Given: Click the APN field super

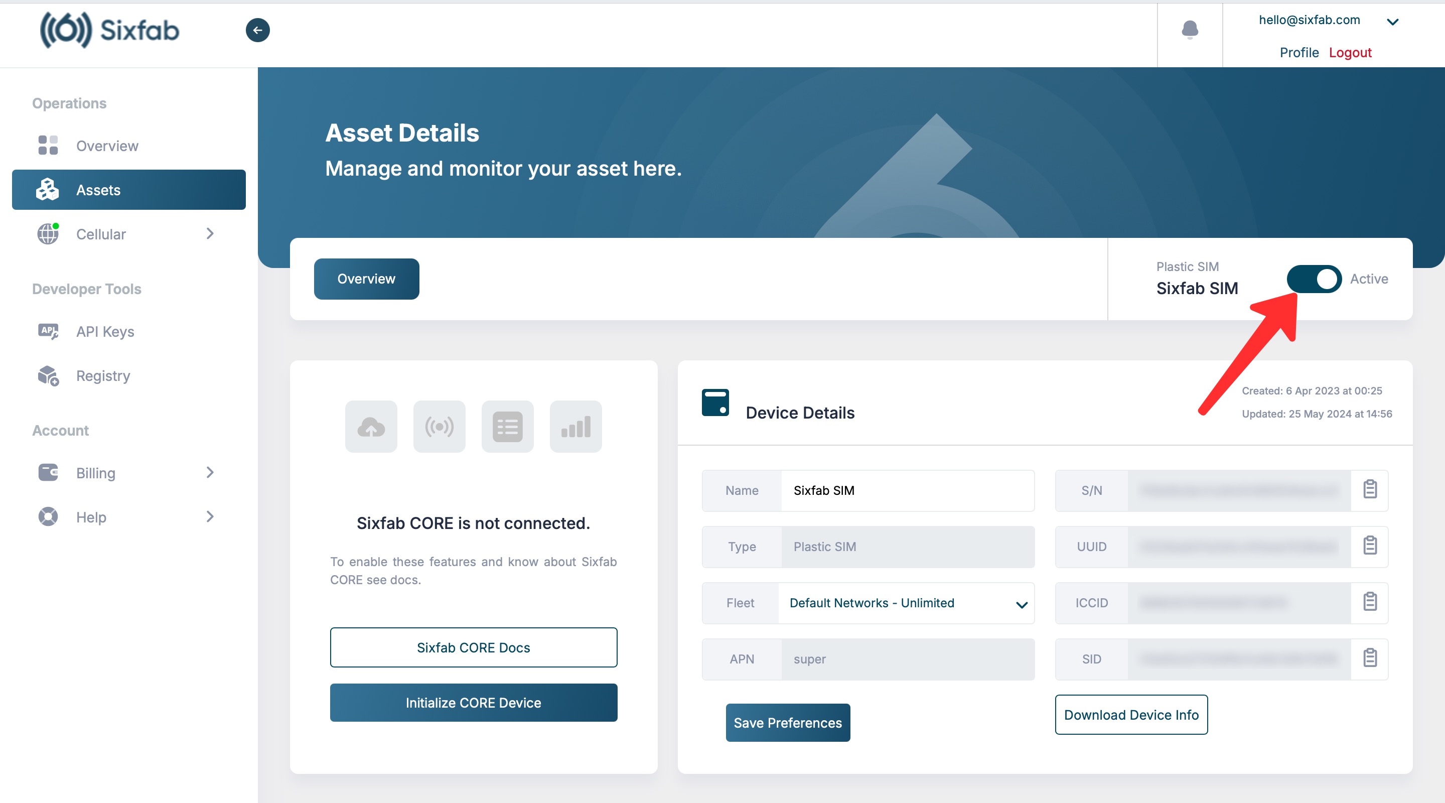Looking at the screenshot, I should [x=908, y=659].
